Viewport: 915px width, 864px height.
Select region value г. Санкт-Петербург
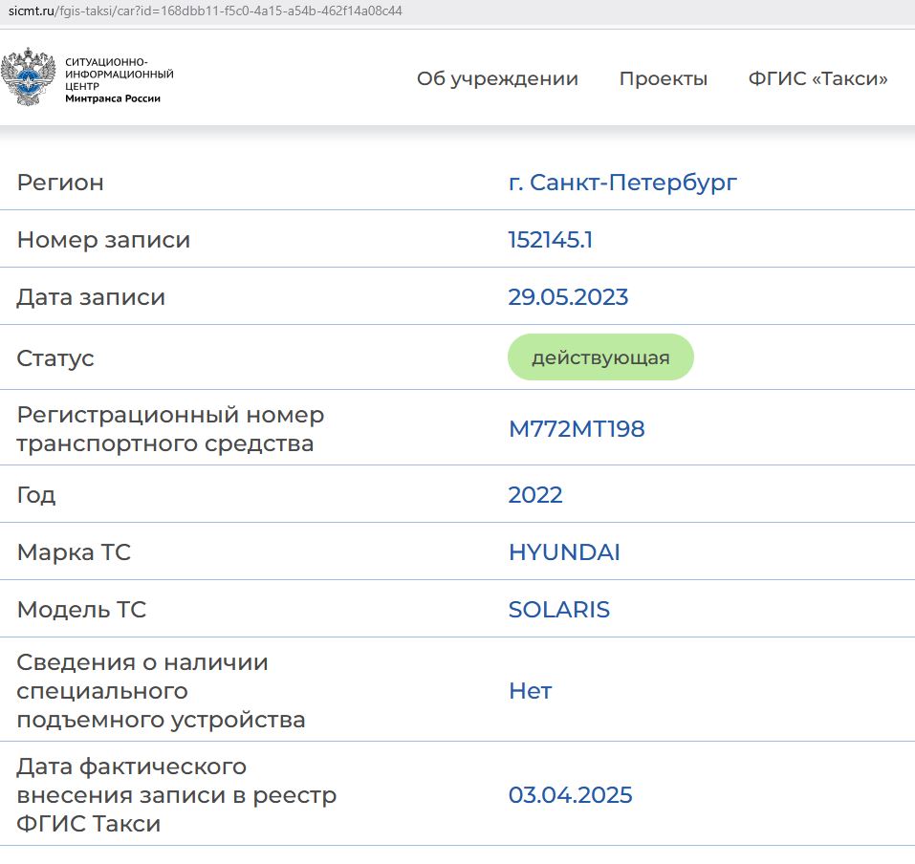622,183
